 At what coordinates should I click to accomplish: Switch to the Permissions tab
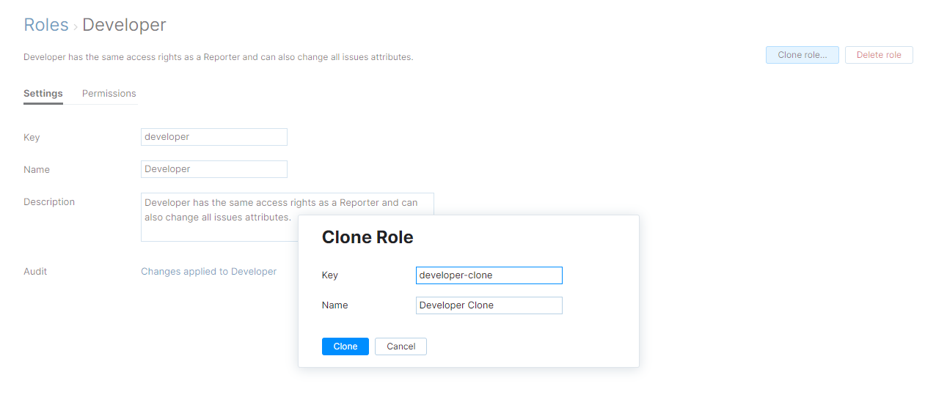click(x=109, y=94)
